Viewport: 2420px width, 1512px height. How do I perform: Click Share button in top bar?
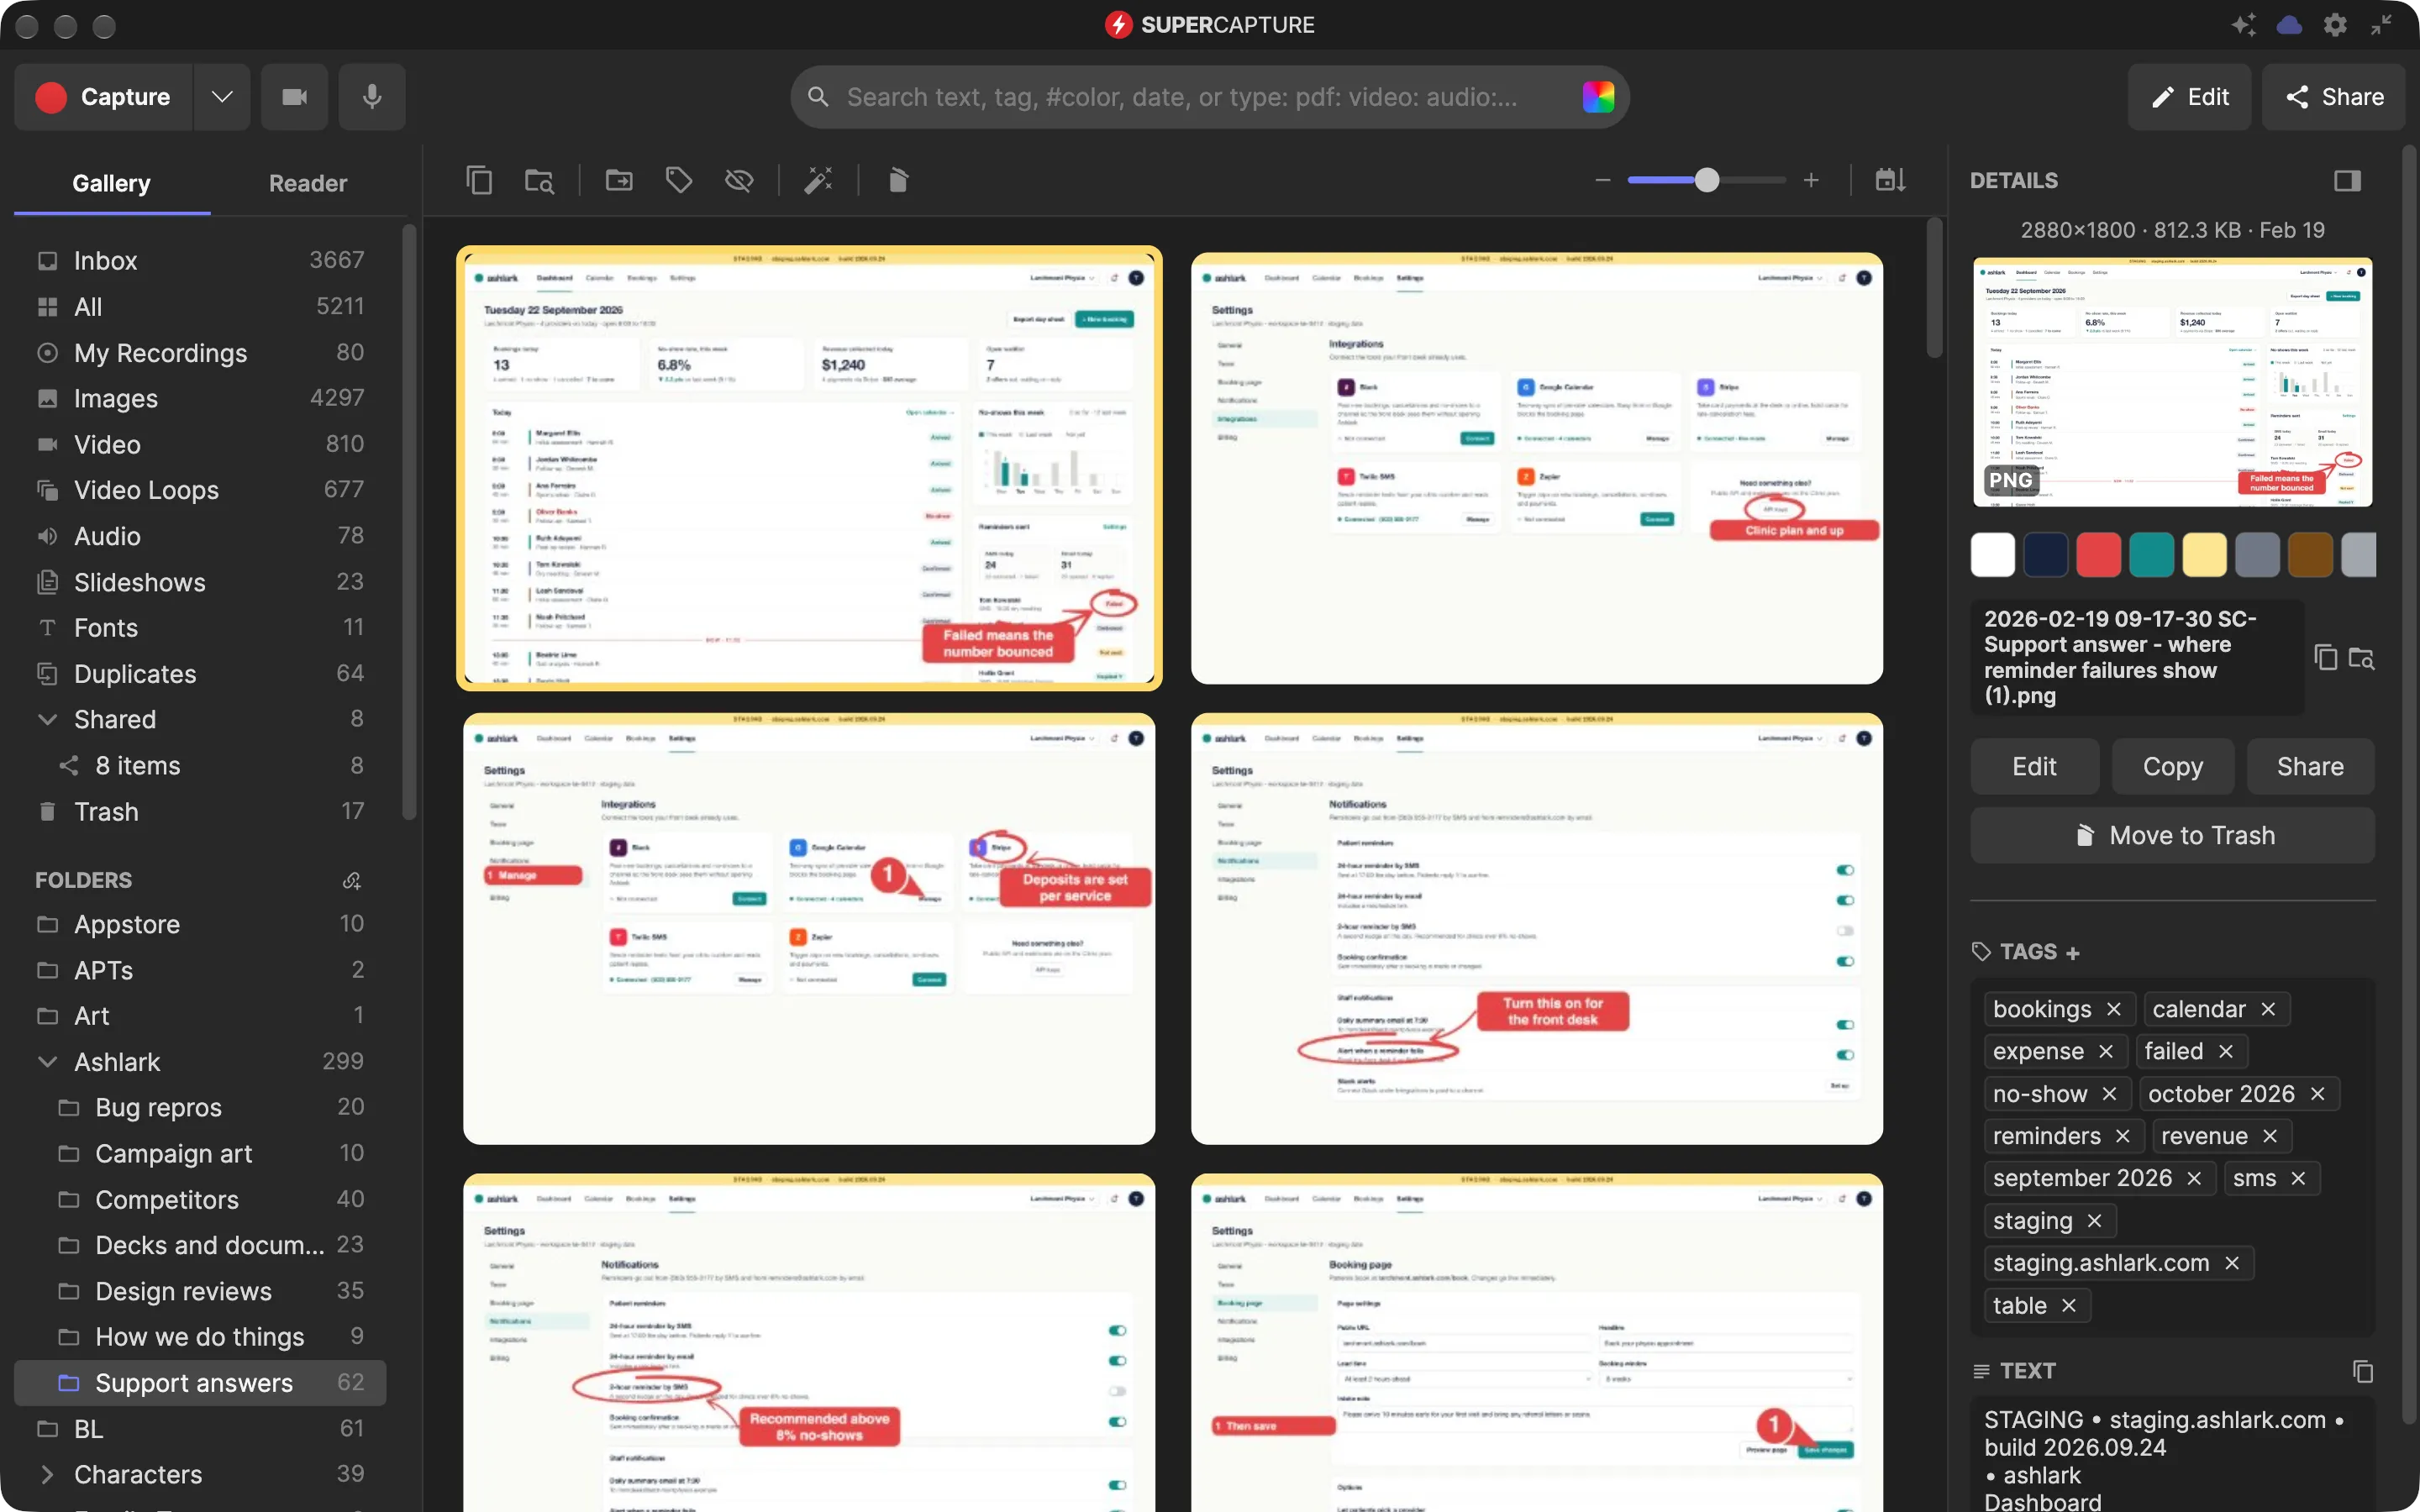[2334, 97]
